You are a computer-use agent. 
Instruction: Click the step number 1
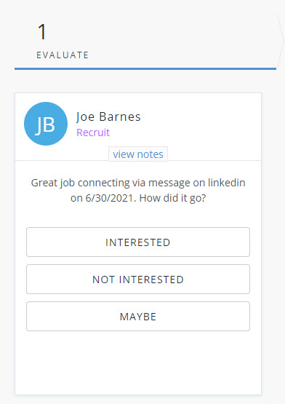click(x=42, y=32)
